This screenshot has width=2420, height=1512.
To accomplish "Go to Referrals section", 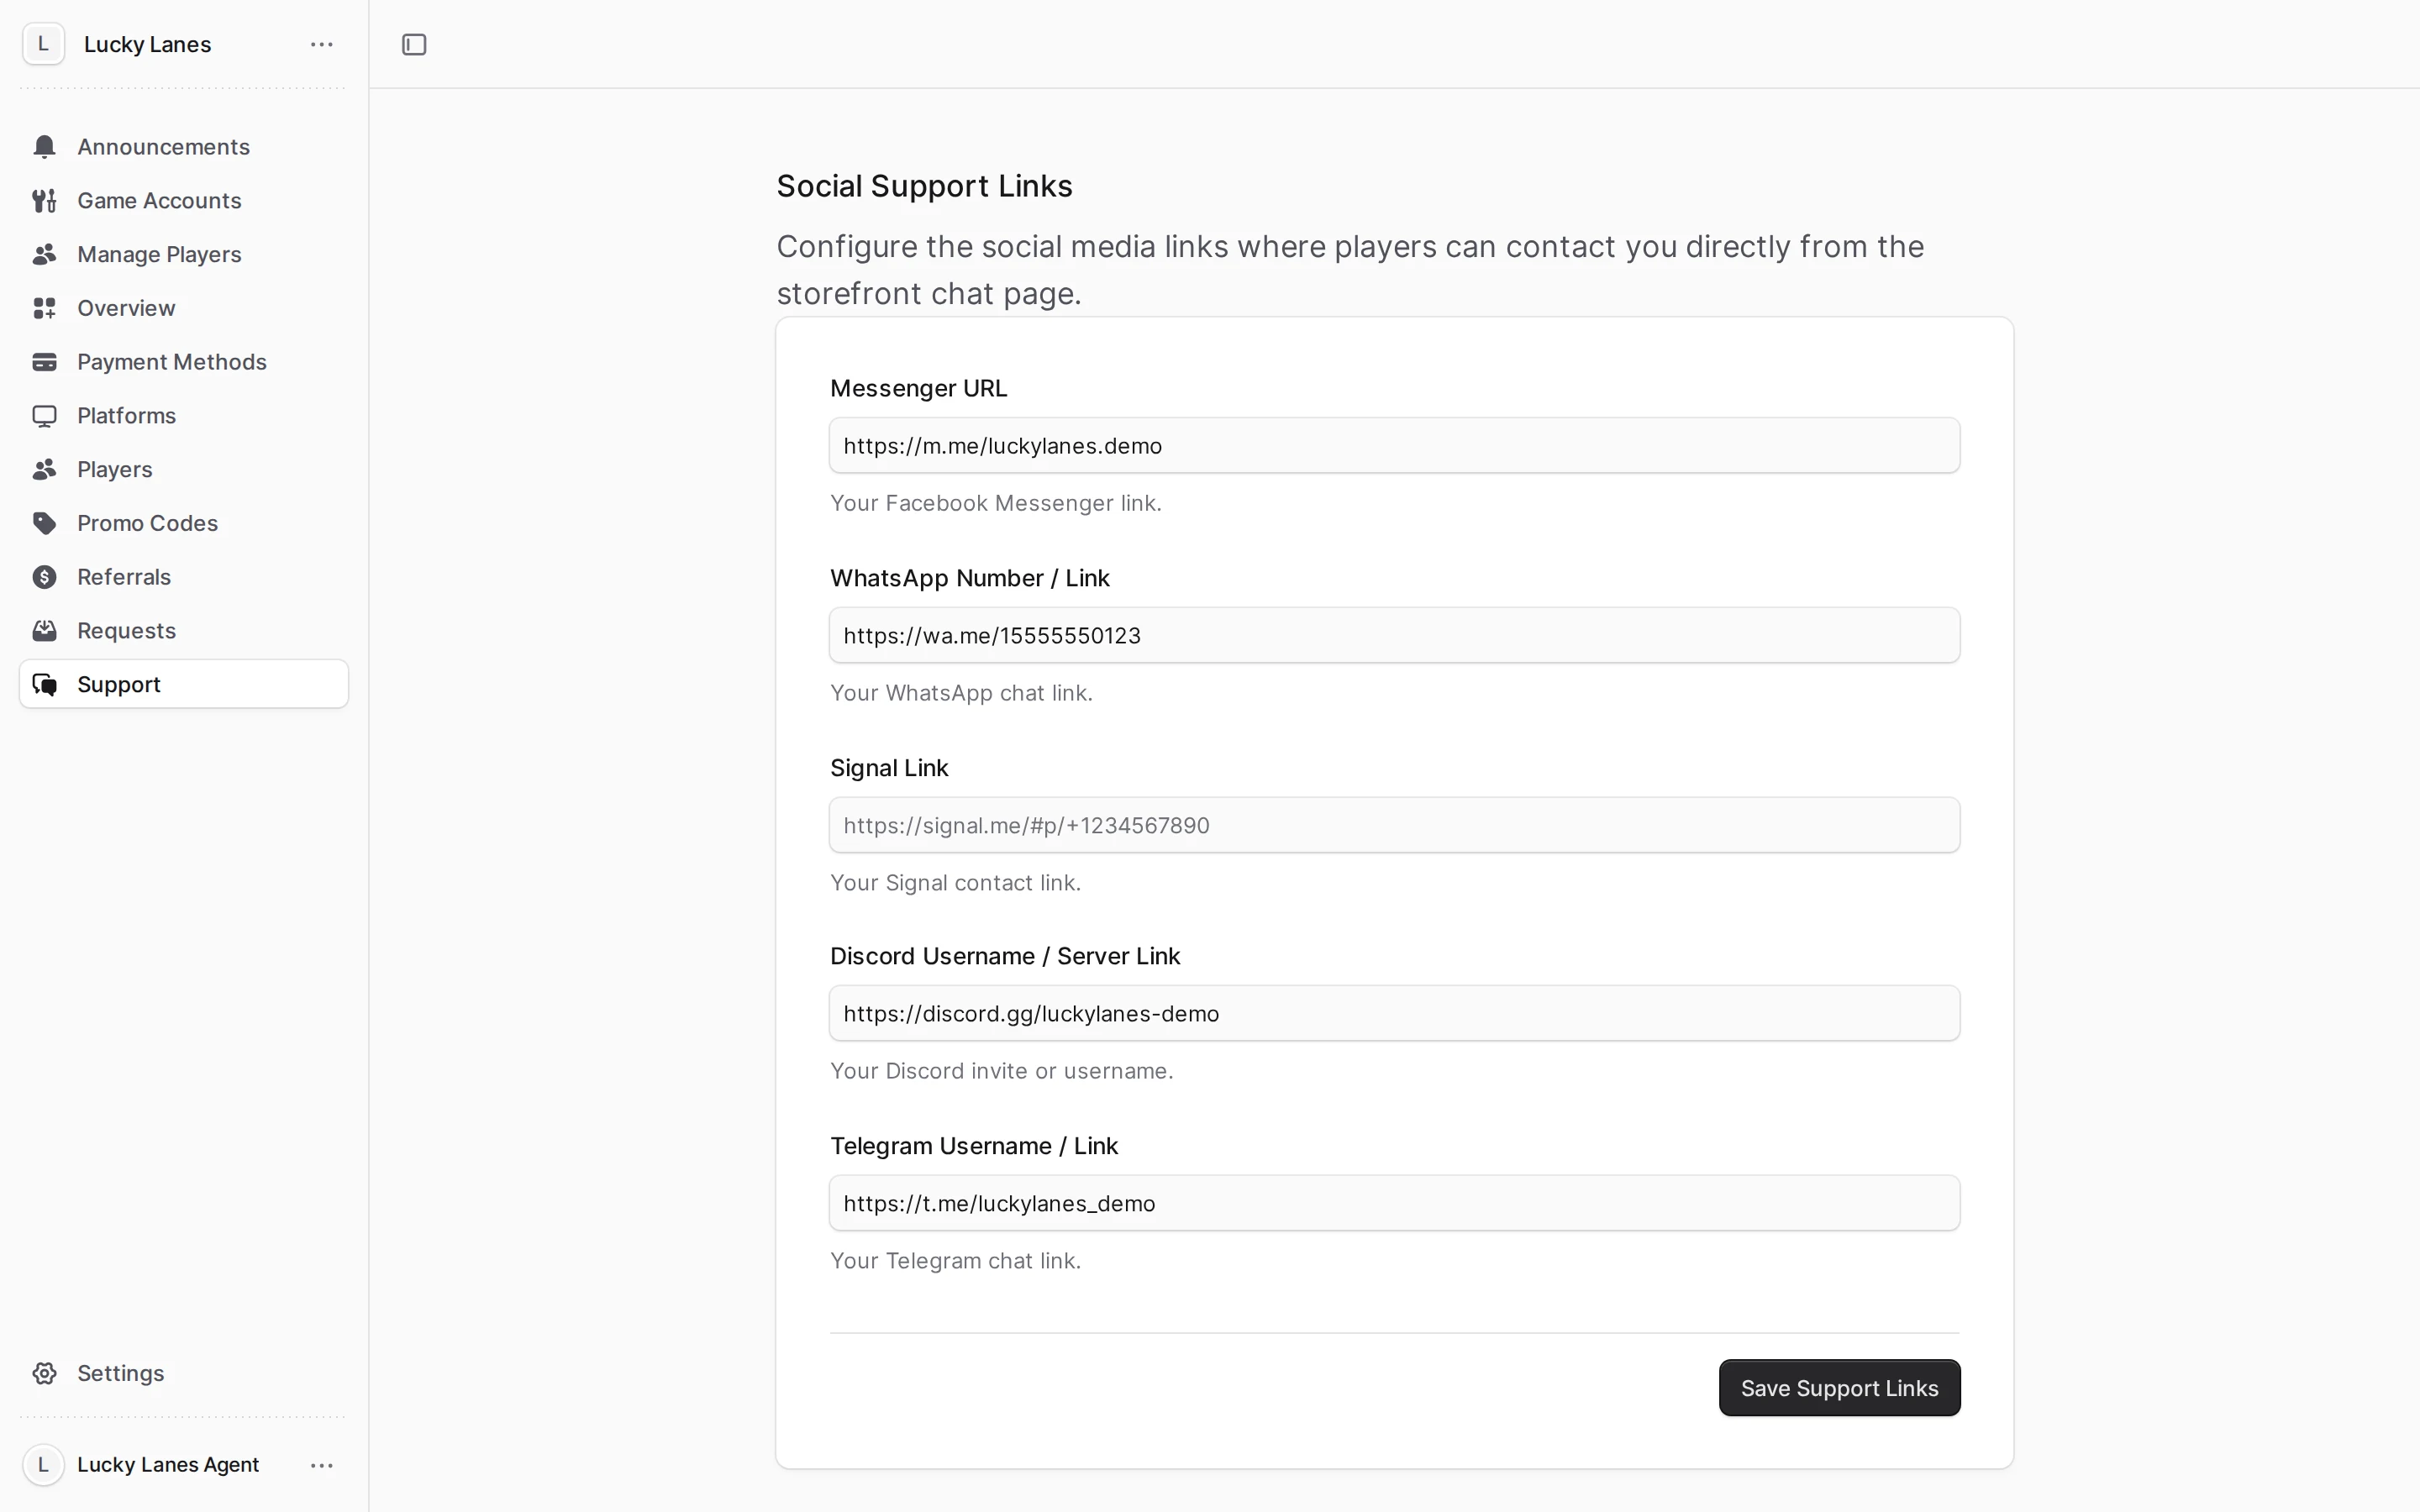I will (x=184, y=577).
